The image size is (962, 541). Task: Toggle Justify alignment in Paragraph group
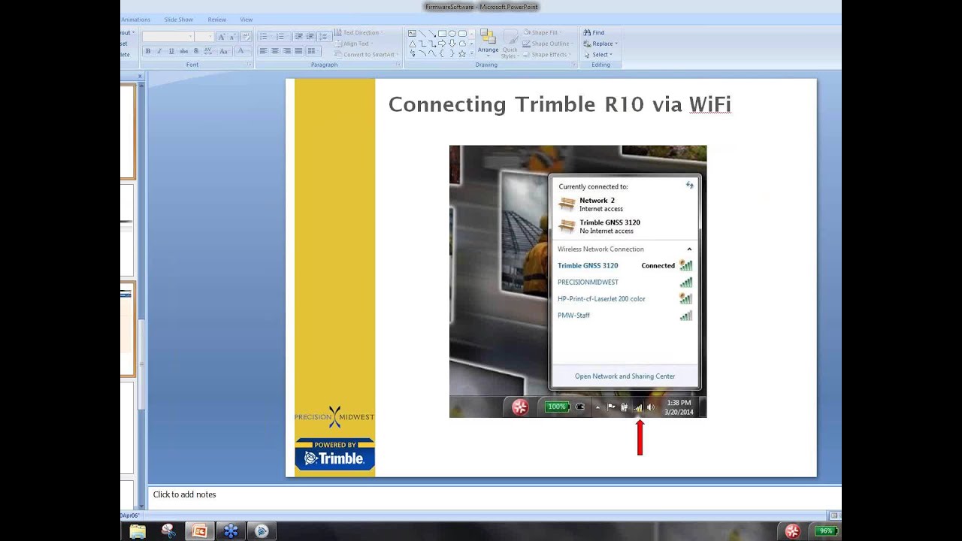(299, 51)
